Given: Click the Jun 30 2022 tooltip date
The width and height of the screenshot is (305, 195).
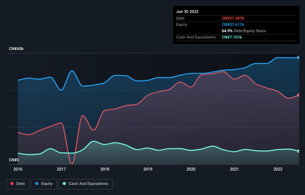Looking at the screenshot, I should tap(187, 11).
